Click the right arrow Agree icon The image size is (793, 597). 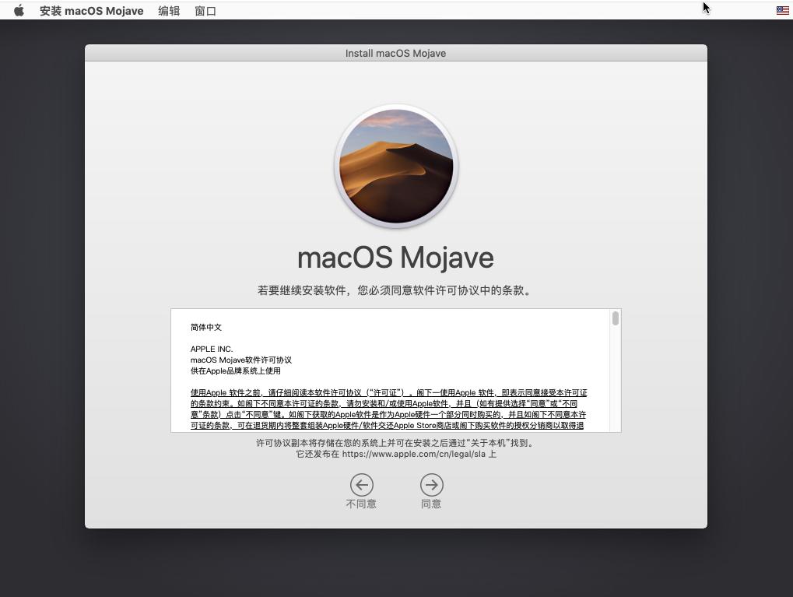[431, 484]
